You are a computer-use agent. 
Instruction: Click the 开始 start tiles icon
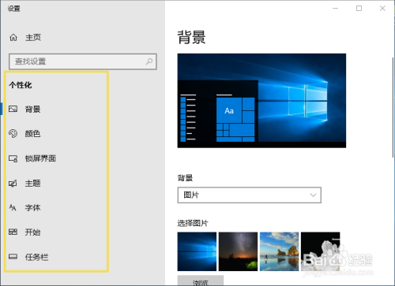pyautogui.click(x=13, y=232)
